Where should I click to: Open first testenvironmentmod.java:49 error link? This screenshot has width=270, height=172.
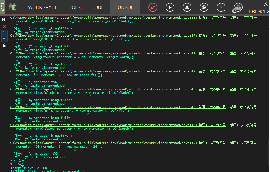click(118, 71)
